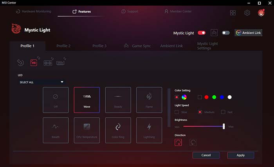Choose the Flame lighting effect
This screenshot has height=167, width=274.
point(149,100)
